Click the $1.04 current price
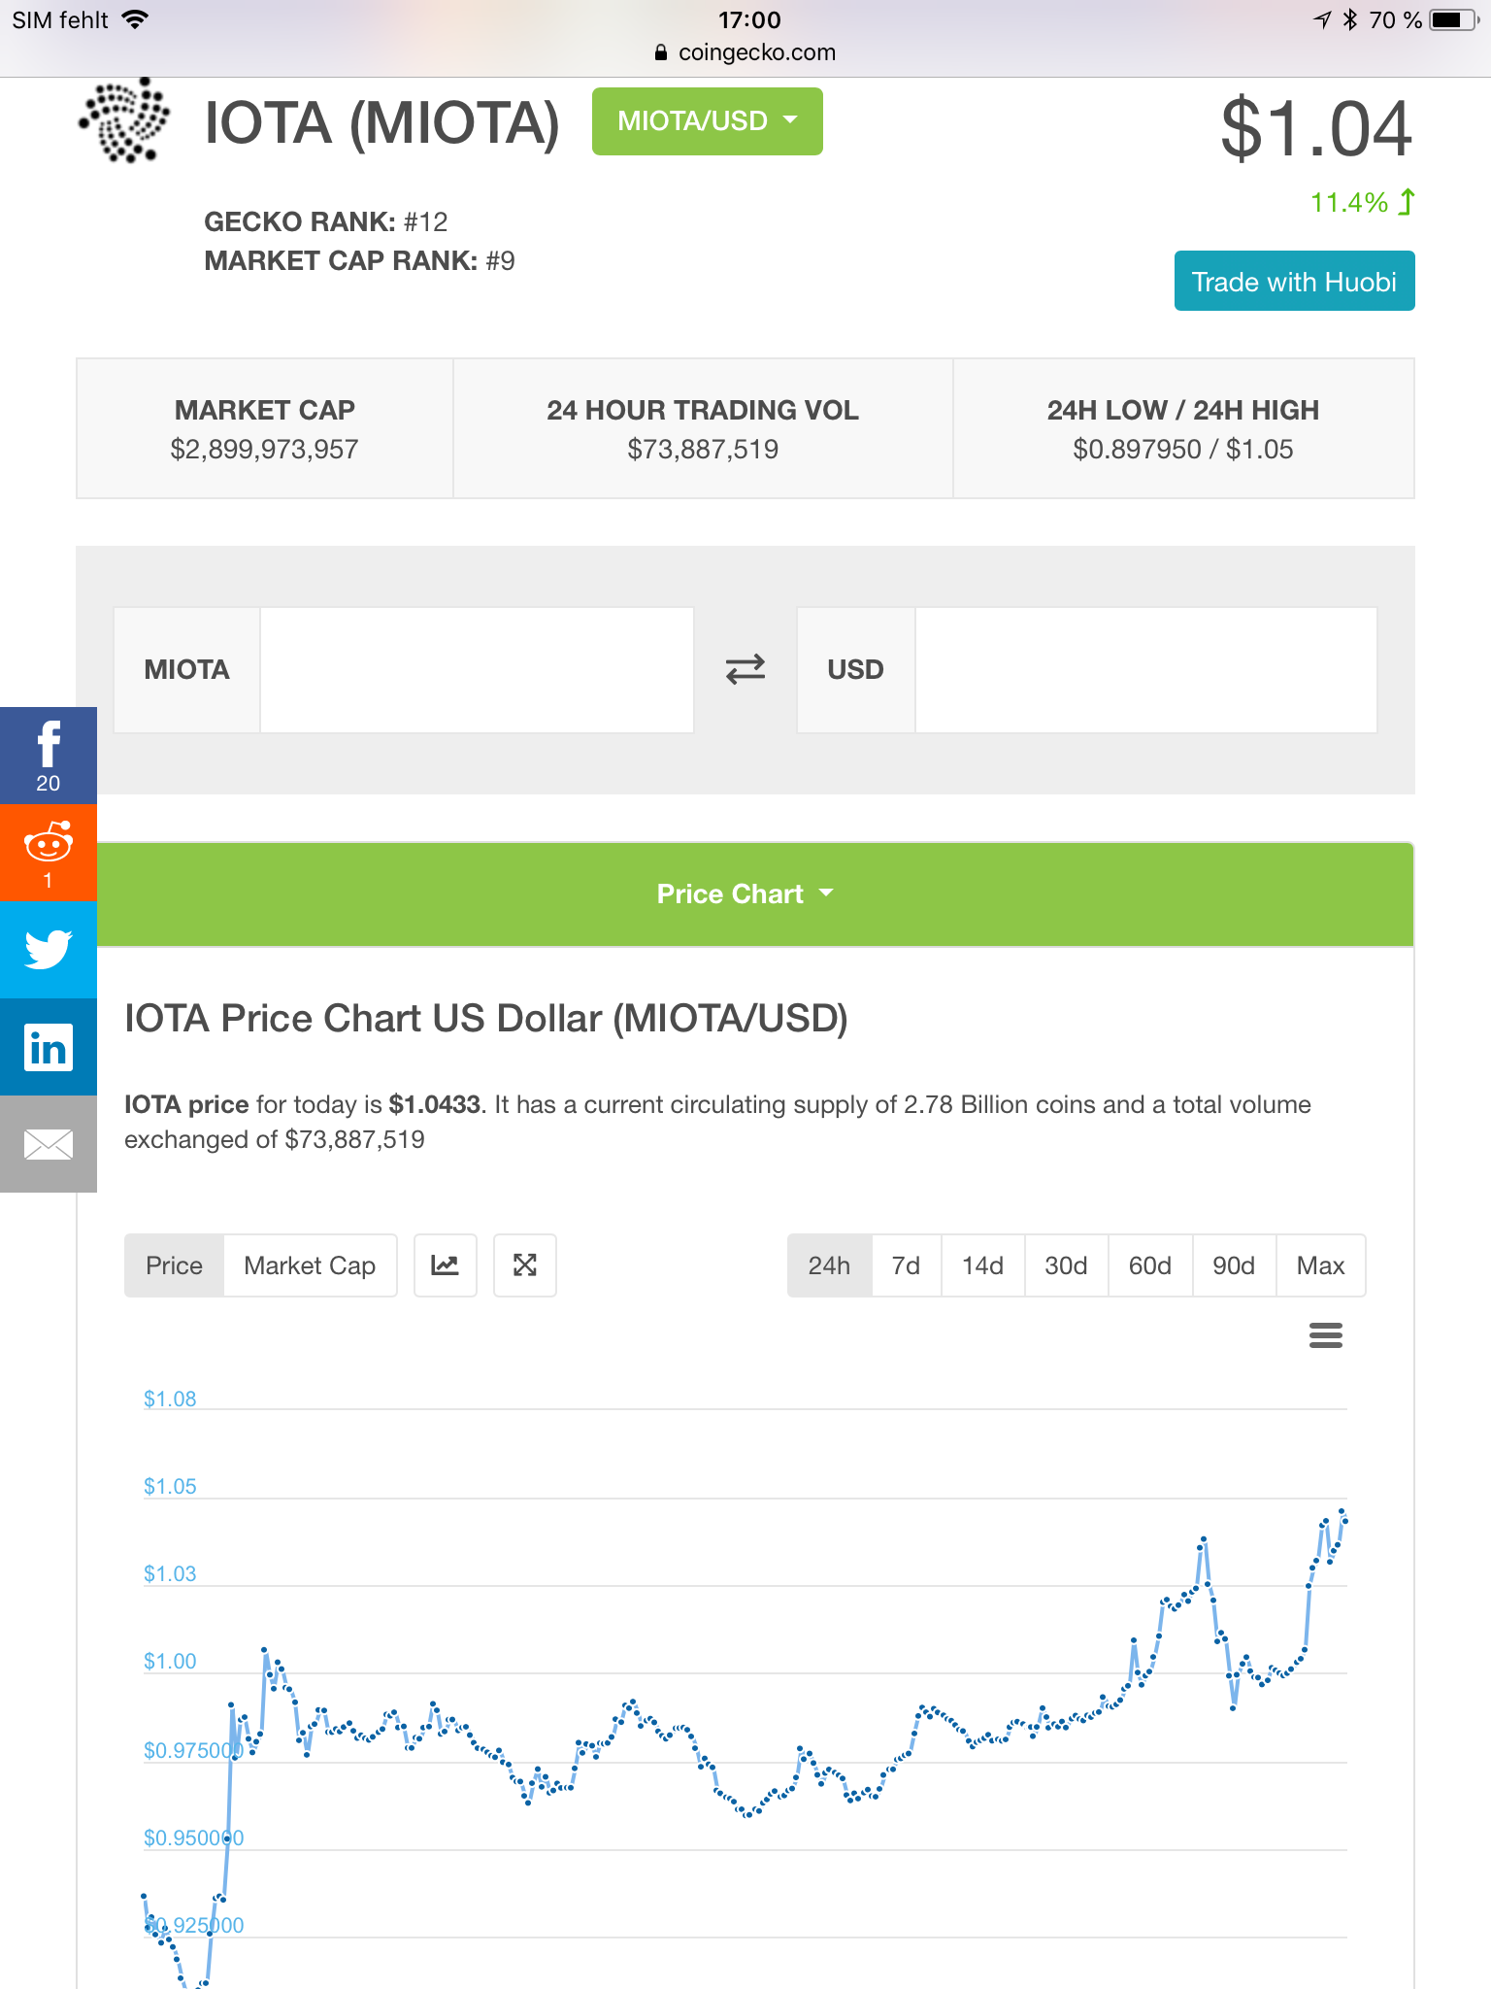Screen dimensions: 1491x1989 coord(1316,128)
